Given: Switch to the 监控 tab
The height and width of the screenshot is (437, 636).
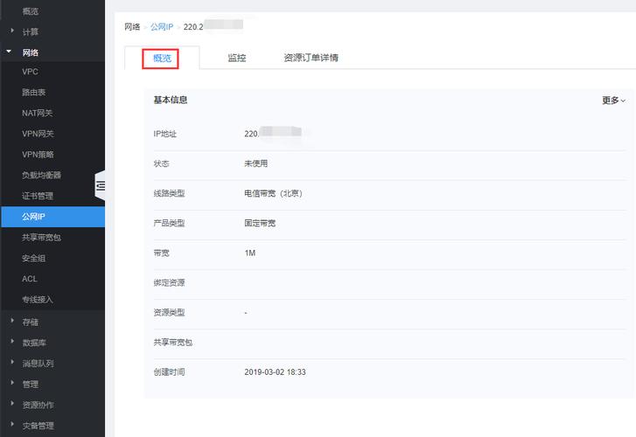Looking at the screenshot, I should (237, 58).
